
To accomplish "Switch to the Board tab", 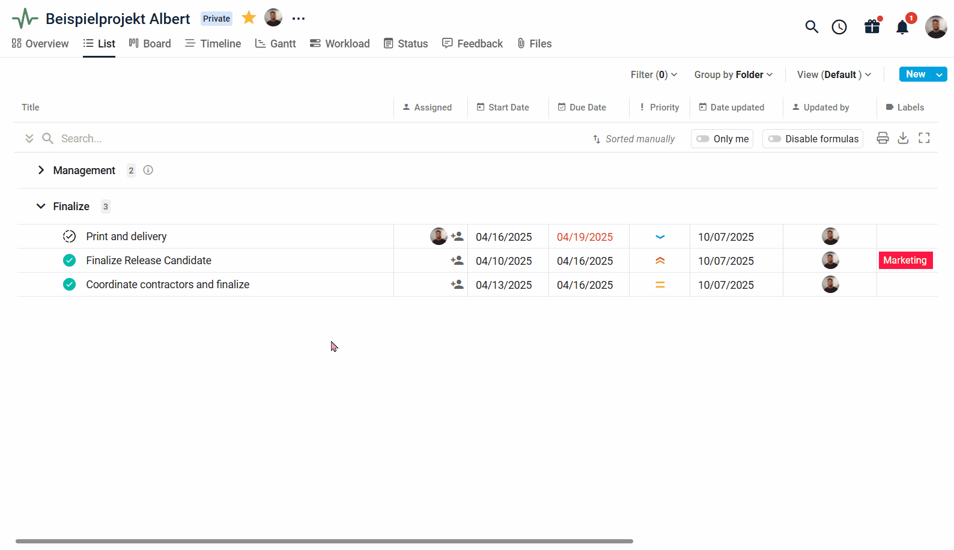I will pyautogui.click(x=150, y=44).
